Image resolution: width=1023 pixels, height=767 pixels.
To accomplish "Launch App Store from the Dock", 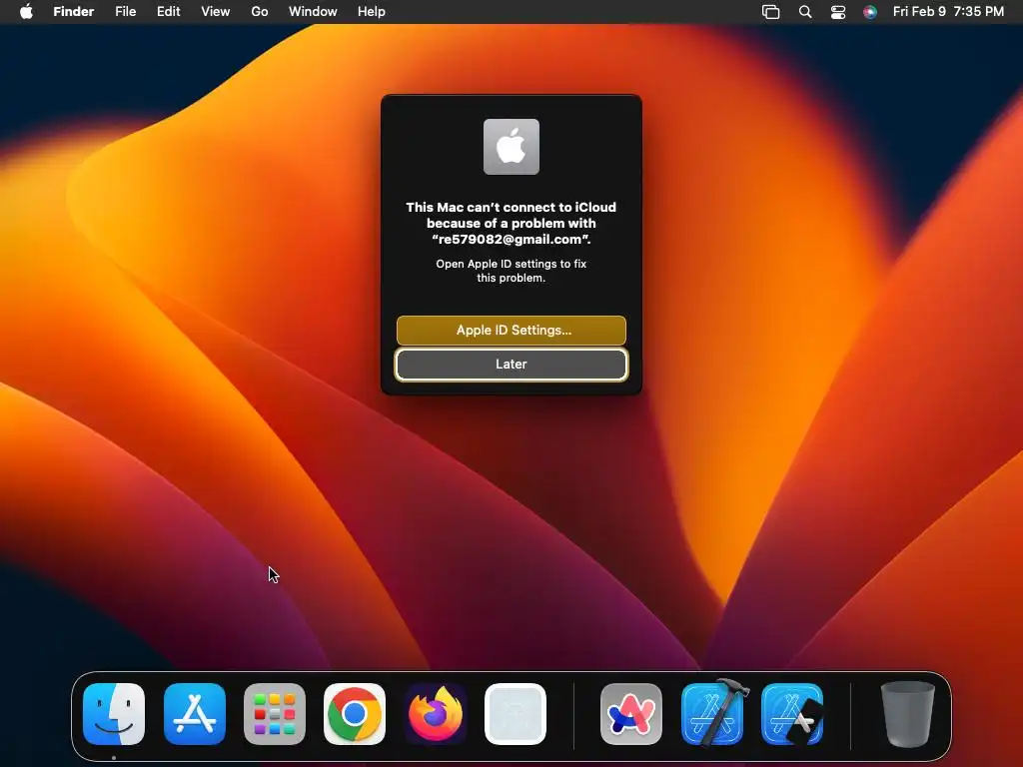I will point(195,714).
